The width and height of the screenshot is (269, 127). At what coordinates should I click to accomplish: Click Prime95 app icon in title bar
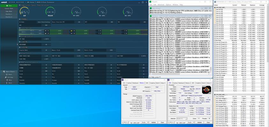click(x=150, y=2)
